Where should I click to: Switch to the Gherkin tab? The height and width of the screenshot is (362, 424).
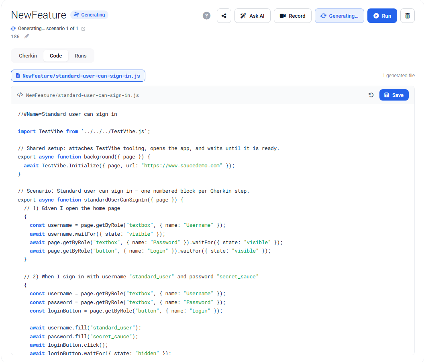pyautogui.click(x=28, y=56)
